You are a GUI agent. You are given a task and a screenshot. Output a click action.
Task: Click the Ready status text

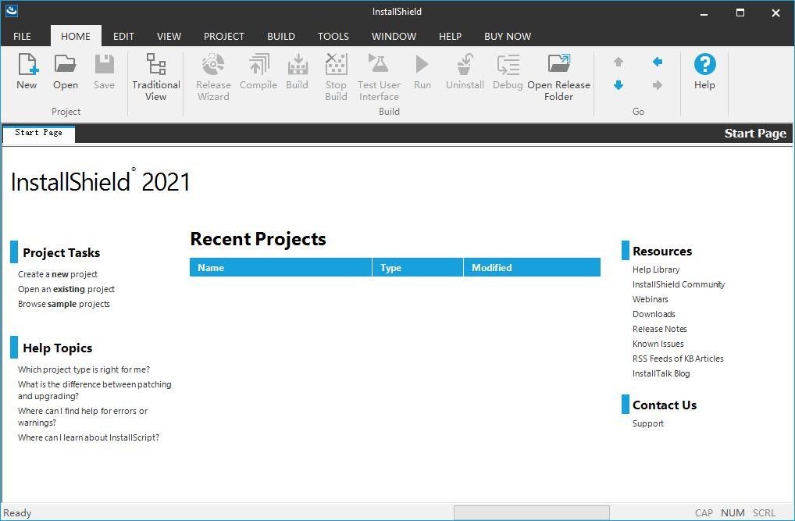coord(17,513)
